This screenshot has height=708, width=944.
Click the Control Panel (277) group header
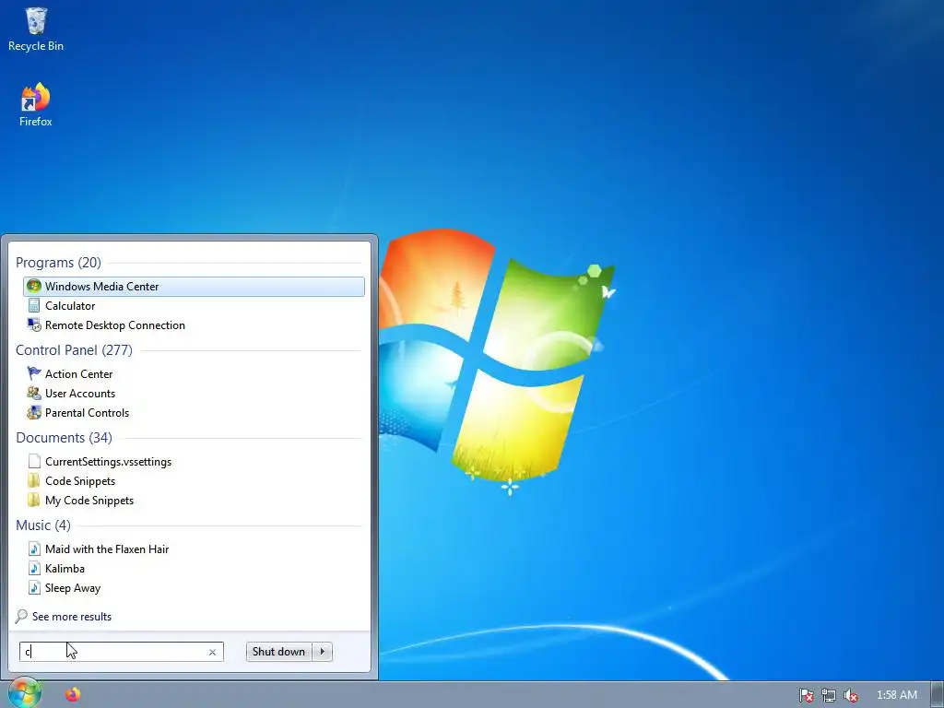[74, 349]
